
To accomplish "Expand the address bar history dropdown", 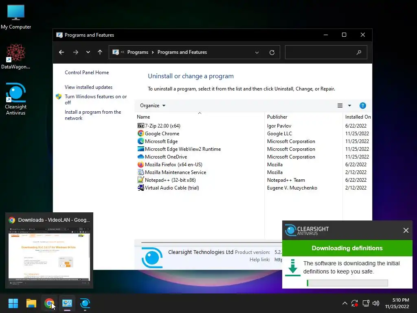I will click(x=257, y=53).
